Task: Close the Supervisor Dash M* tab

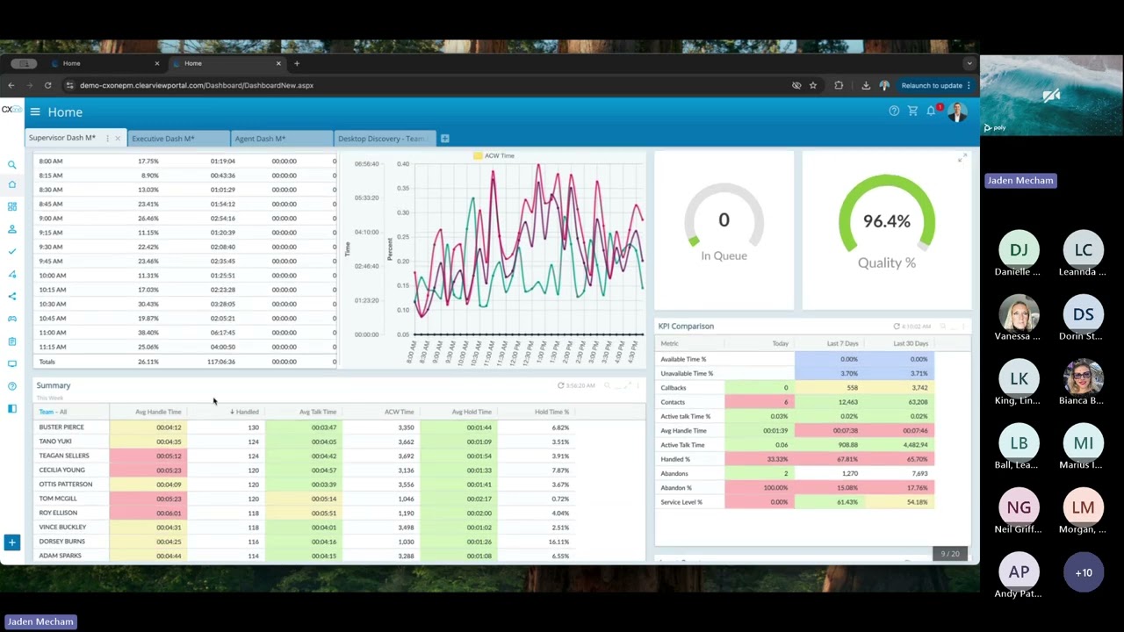Action: 118,139
